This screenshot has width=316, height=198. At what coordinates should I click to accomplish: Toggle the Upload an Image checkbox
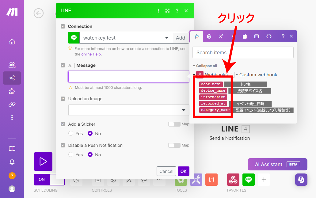(63, 99)
